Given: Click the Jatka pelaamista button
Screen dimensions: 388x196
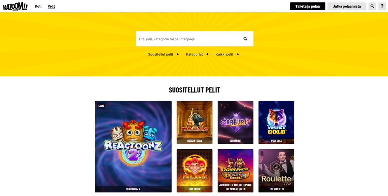Looking at the screenshot, I should [x=347, y=6].
